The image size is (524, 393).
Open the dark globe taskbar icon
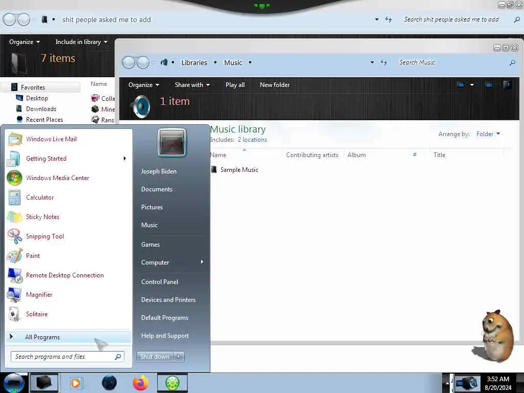[110, 383]
